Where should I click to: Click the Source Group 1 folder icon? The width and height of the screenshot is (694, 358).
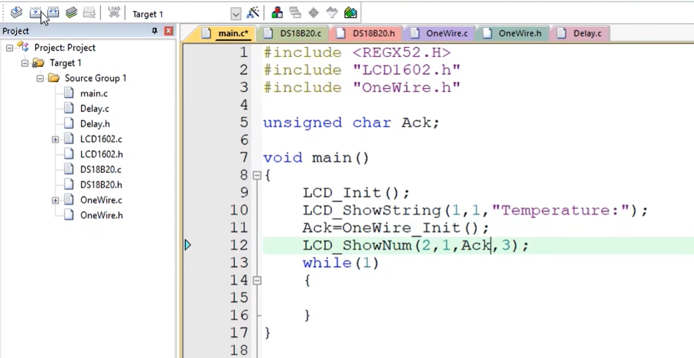click(54, 78)
